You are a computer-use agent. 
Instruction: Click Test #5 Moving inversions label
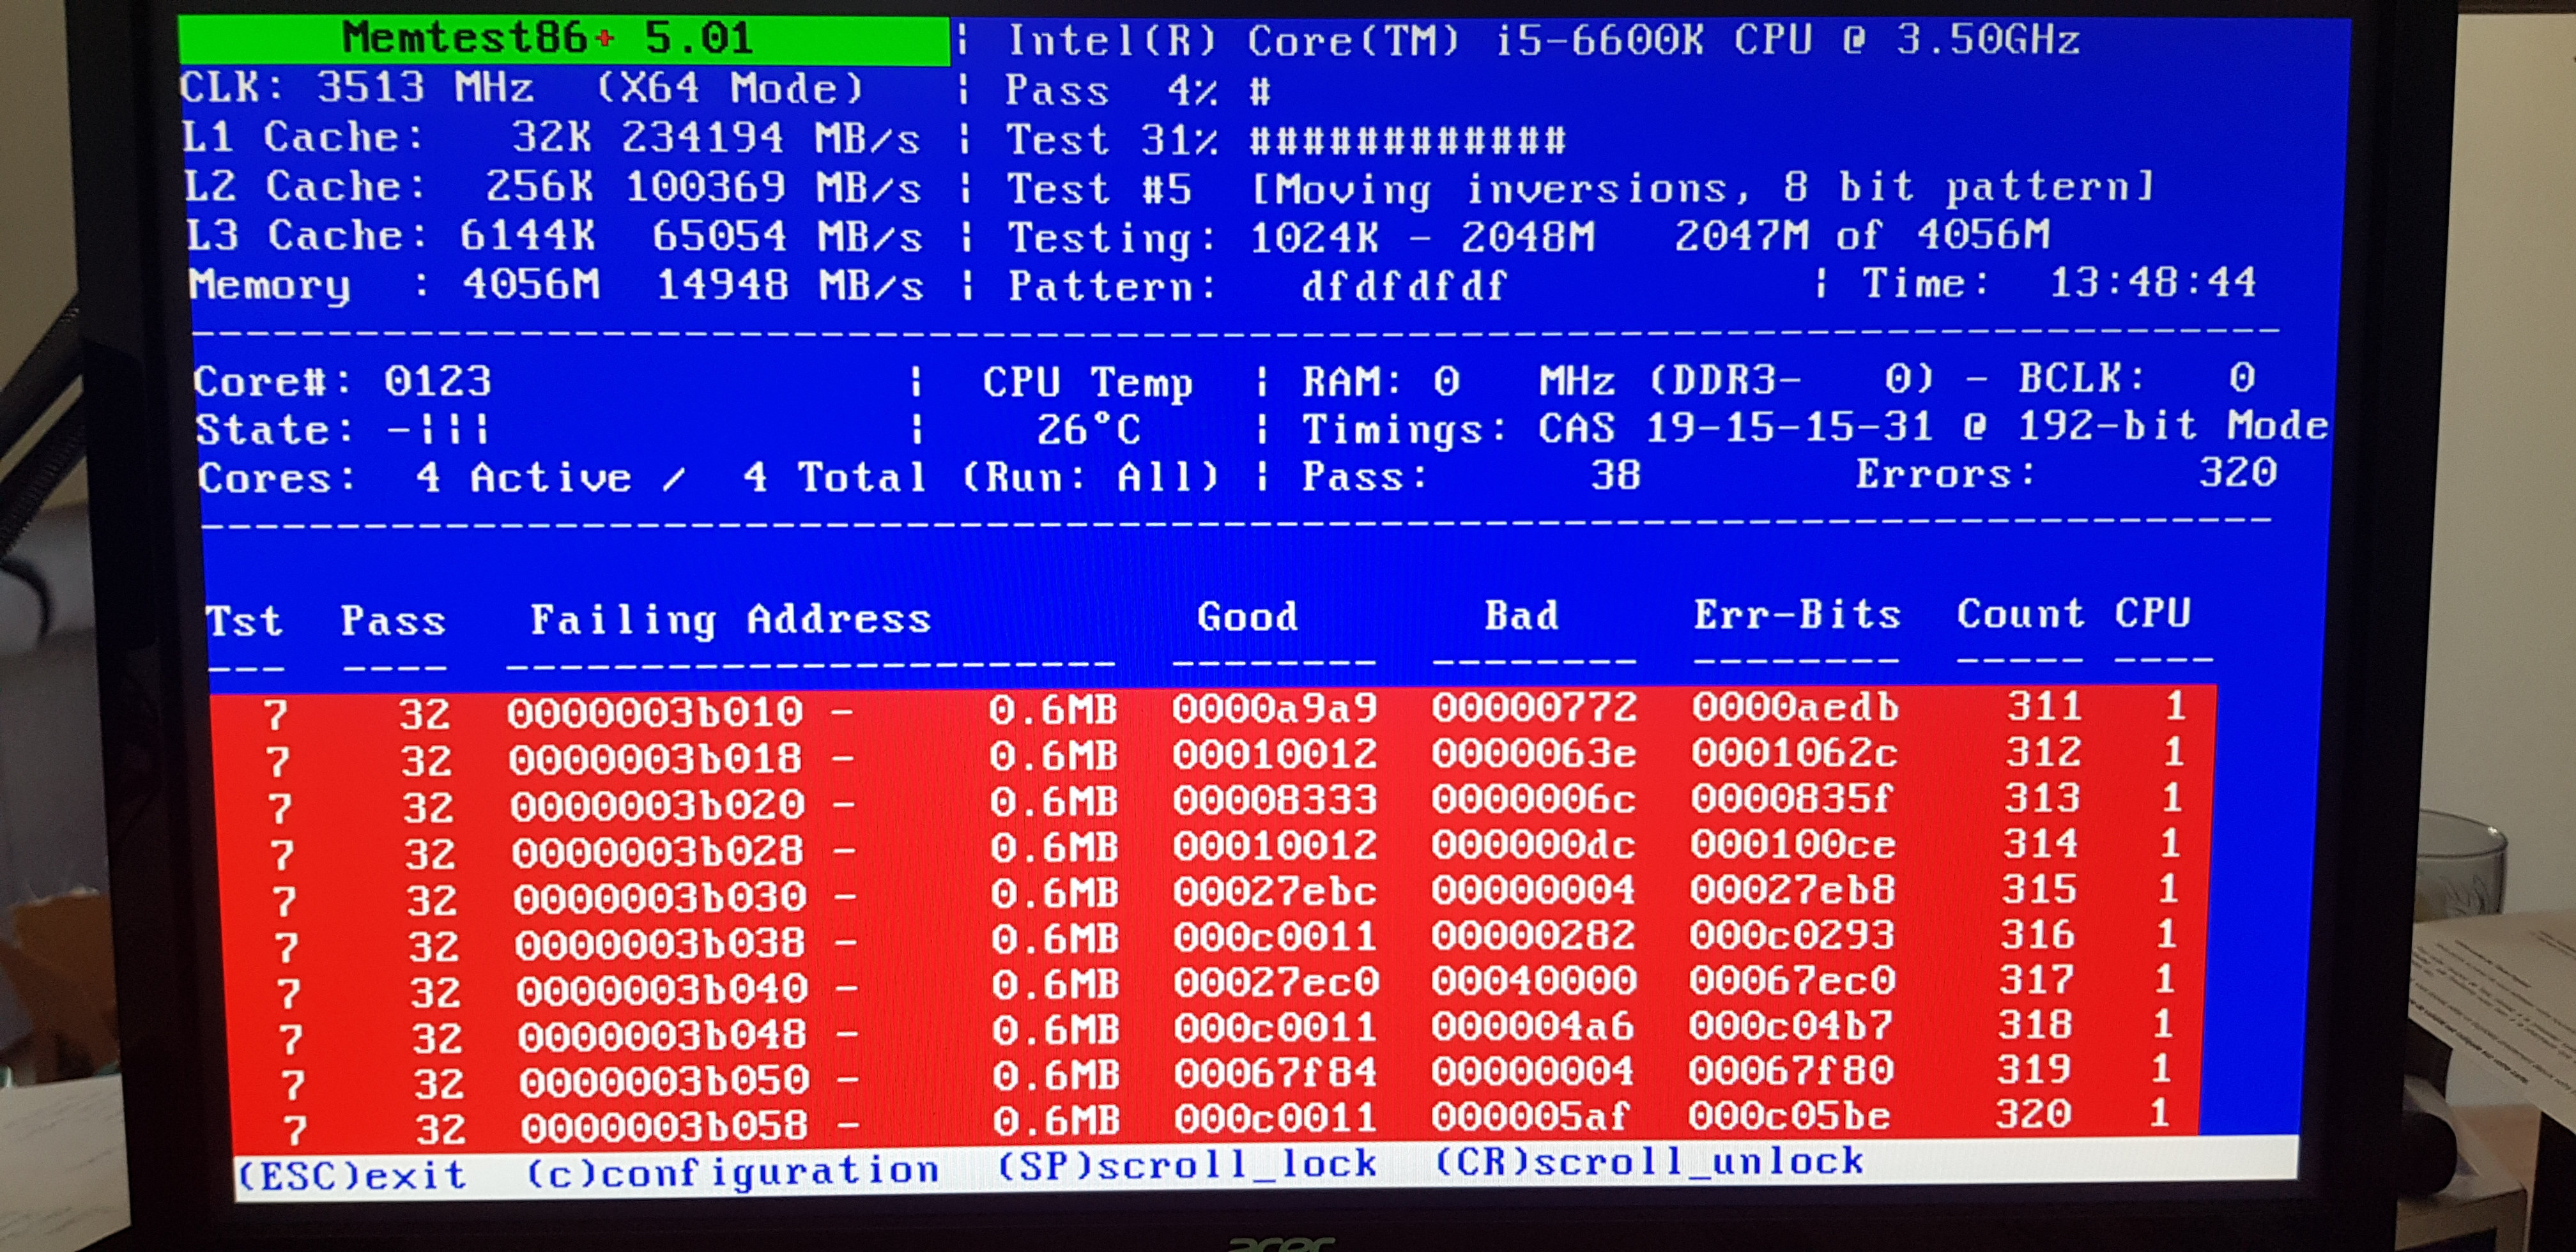click(x=1580, y=189)
